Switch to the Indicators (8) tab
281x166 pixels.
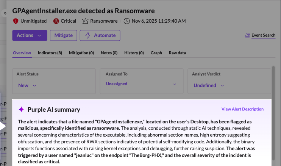click(x=50, y=53)
